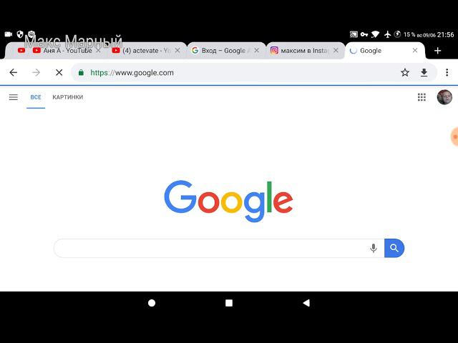458x343 pixels.
Task: Open the Google account avatar
Action: [x=444, y=97]
